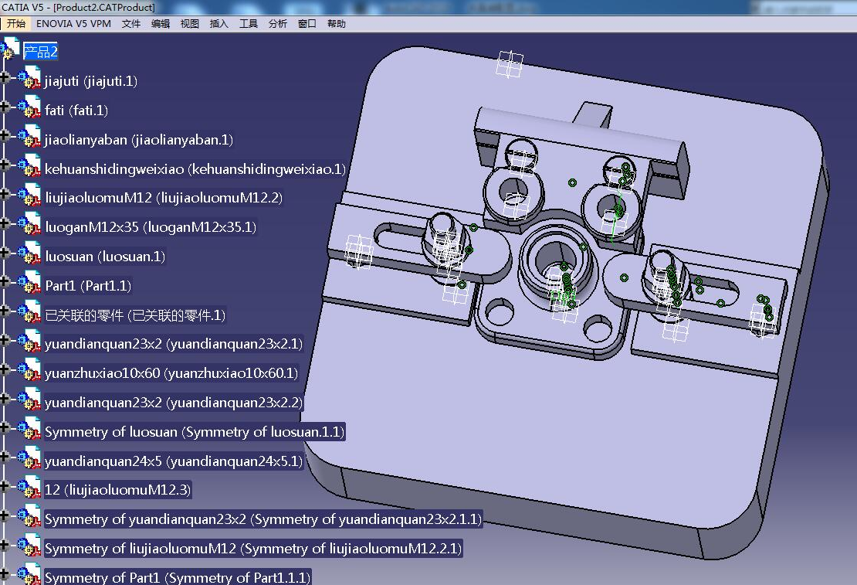The width and height of the screenshot is (857, 585).
Task: Click the Symmetry of Part1 part icon
Action: tap(29, 575)
